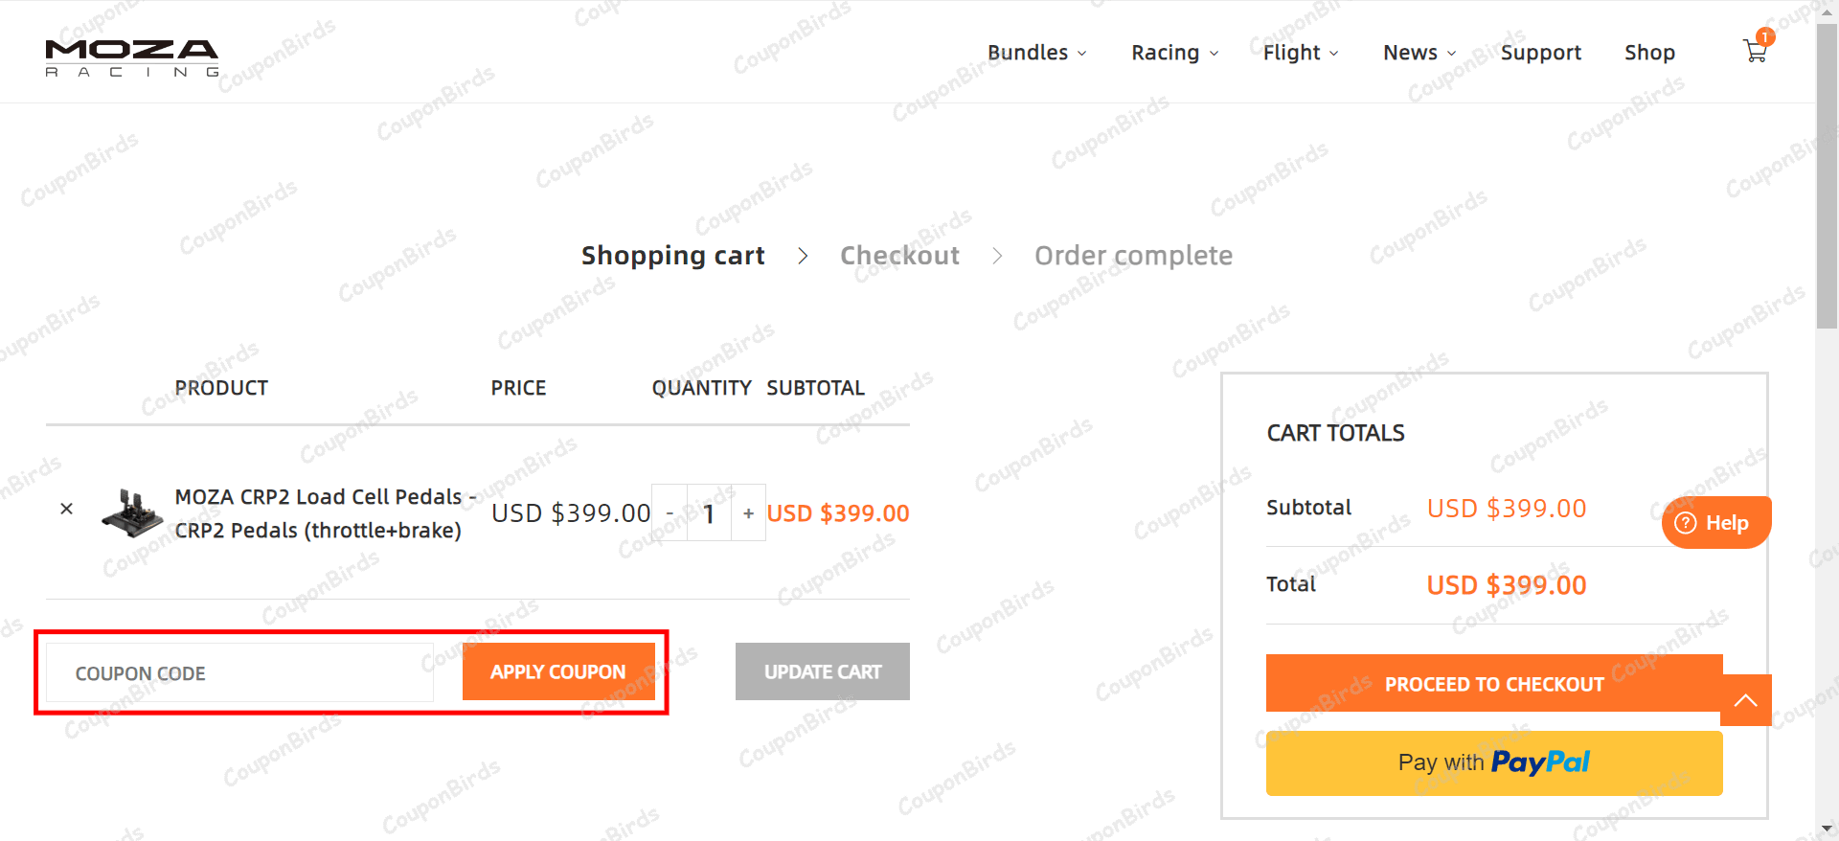Collapse the panel via chevron near checkout button
Viewport: 1839px width, 841px height.
[x=1746, y=699]
